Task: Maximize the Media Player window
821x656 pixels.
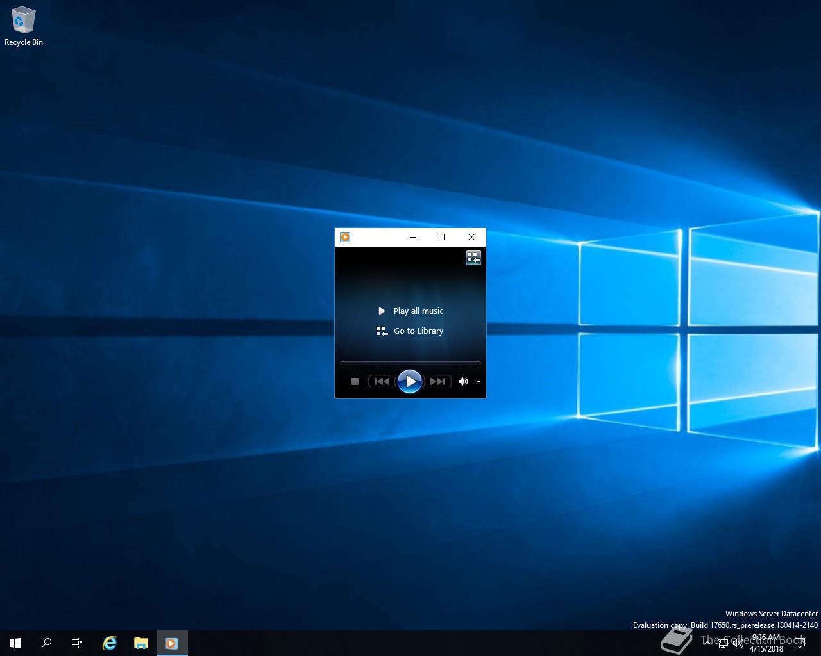Action: [442, 237]
